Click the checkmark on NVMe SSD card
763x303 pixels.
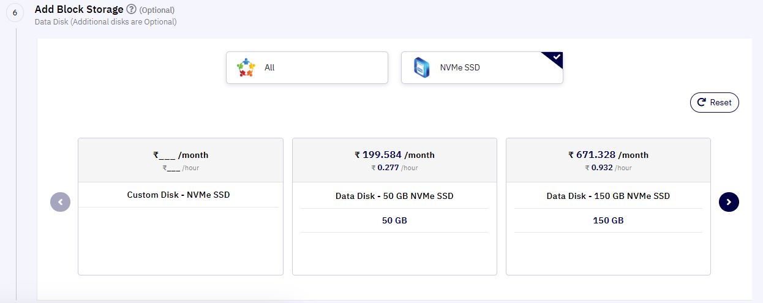click(555, 58)
